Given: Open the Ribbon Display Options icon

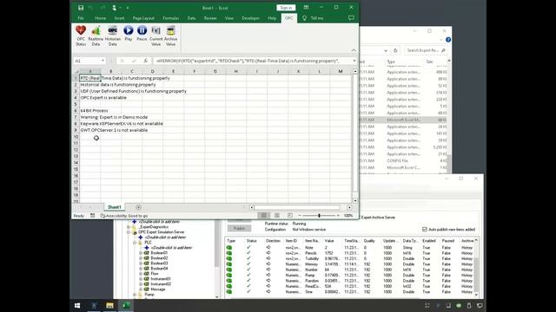Looking at the screenshot, I should pos(306,8).
